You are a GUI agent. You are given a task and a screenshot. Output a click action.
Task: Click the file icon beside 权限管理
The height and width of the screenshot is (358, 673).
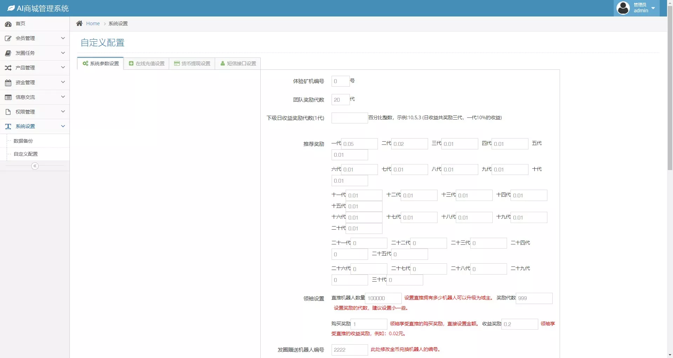coord(8,112)
